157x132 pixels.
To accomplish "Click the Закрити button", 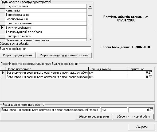I will point(142,127).
